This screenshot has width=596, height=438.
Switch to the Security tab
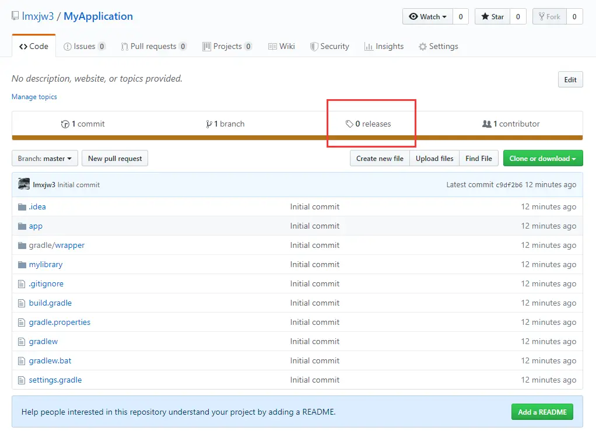pyautogui.click(x=329, y=47)
